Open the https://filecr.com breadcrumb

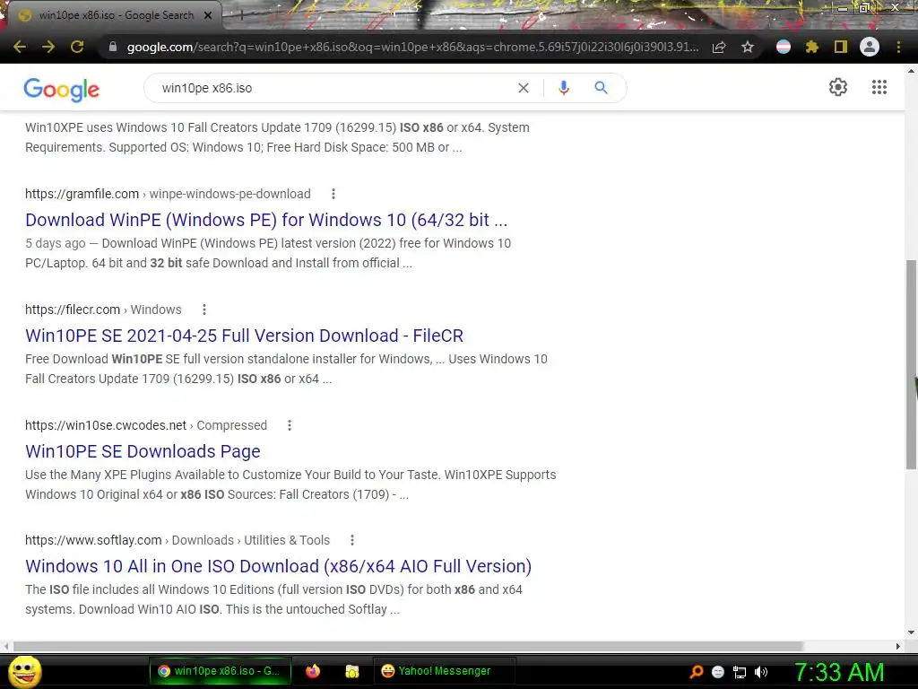tap(73, 310)
